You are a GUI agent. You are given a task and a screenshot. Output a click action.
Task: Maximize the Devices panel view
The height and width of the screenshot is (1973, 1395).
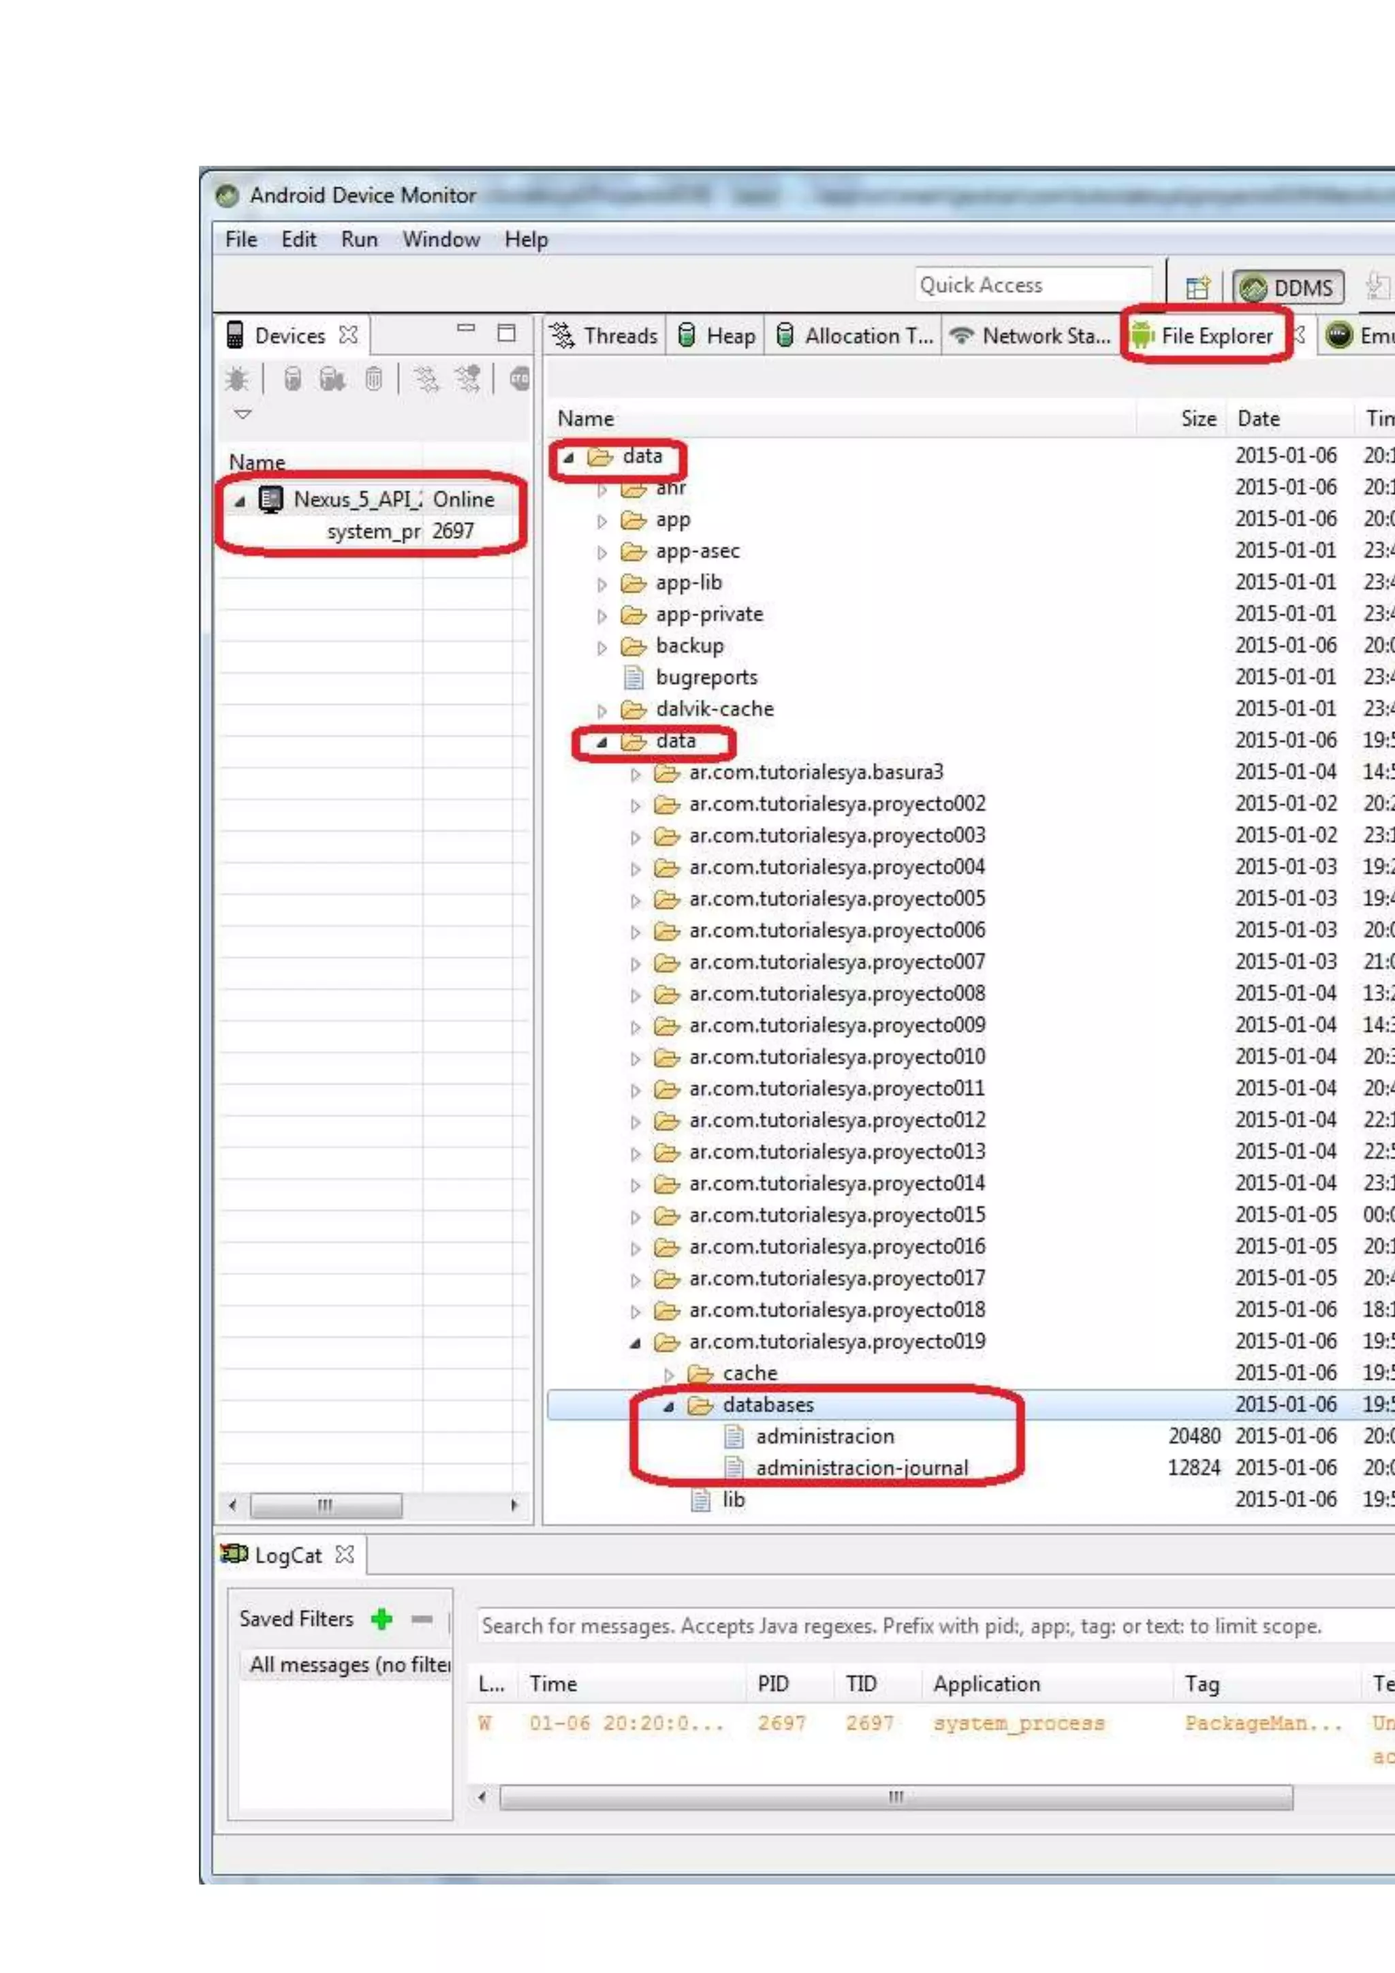pos(507,332)
